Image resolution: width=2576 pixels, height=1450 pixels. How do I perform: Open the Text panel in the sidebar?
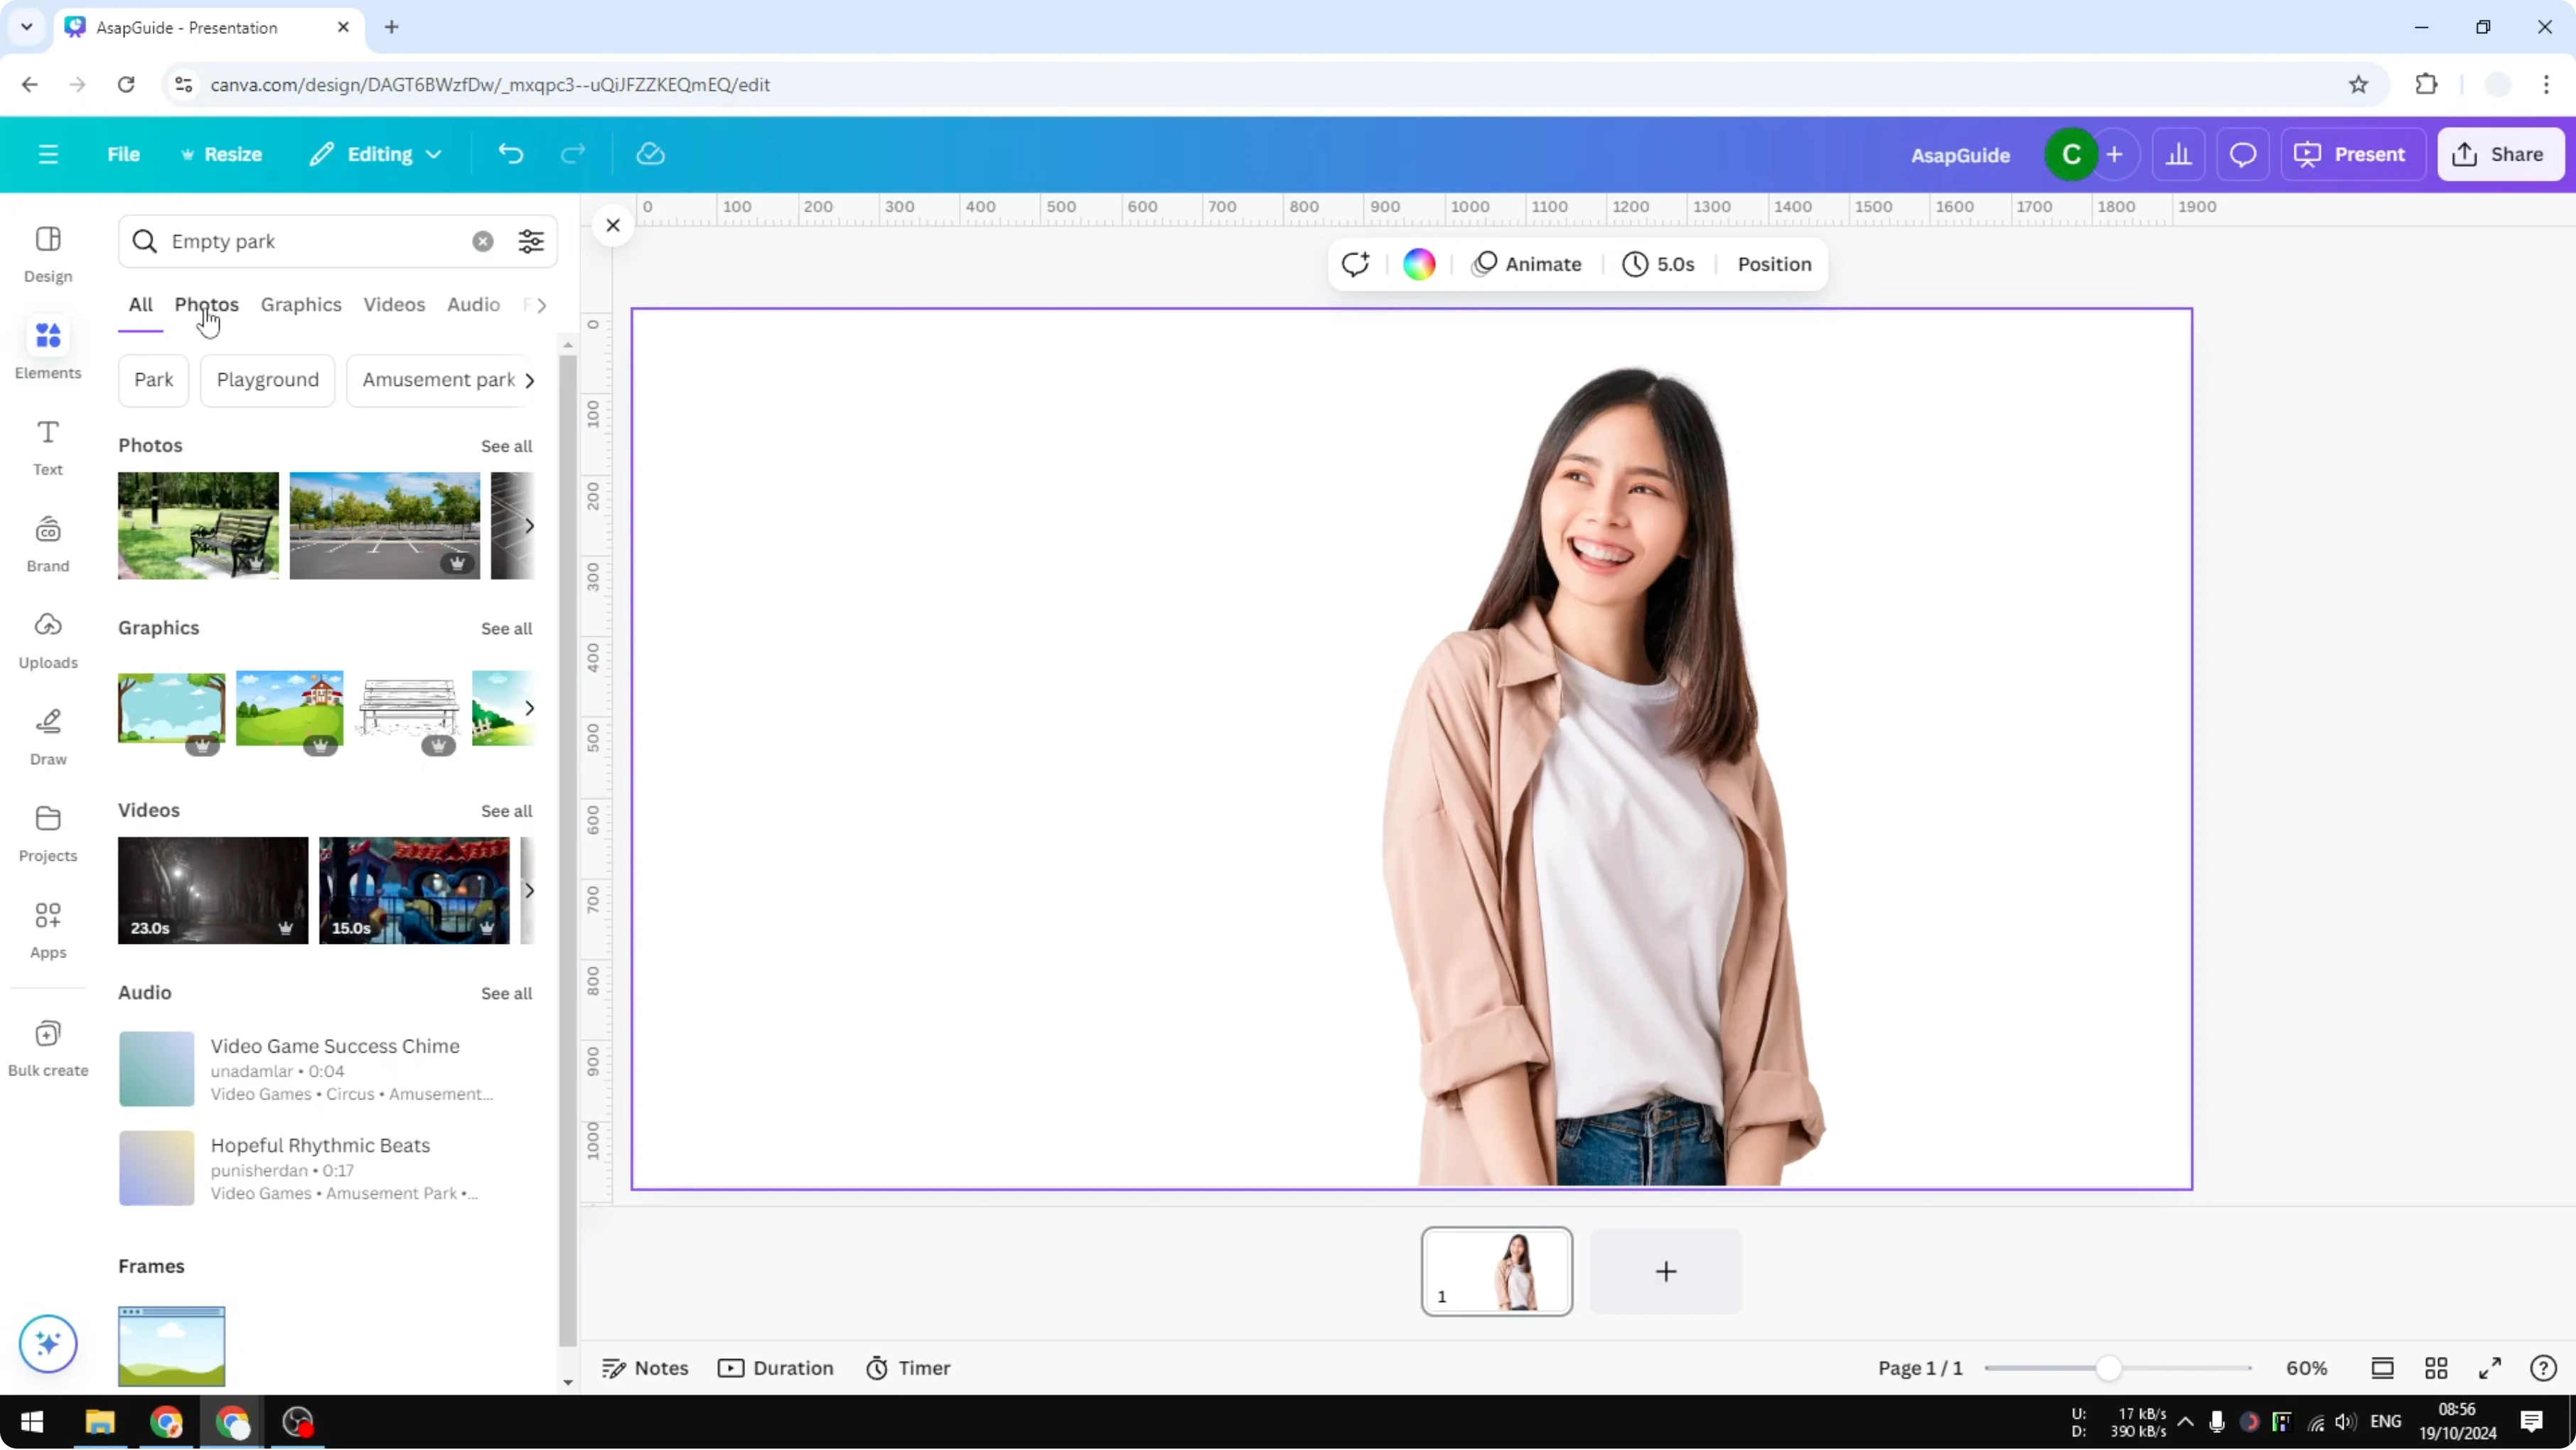point(47,444)
